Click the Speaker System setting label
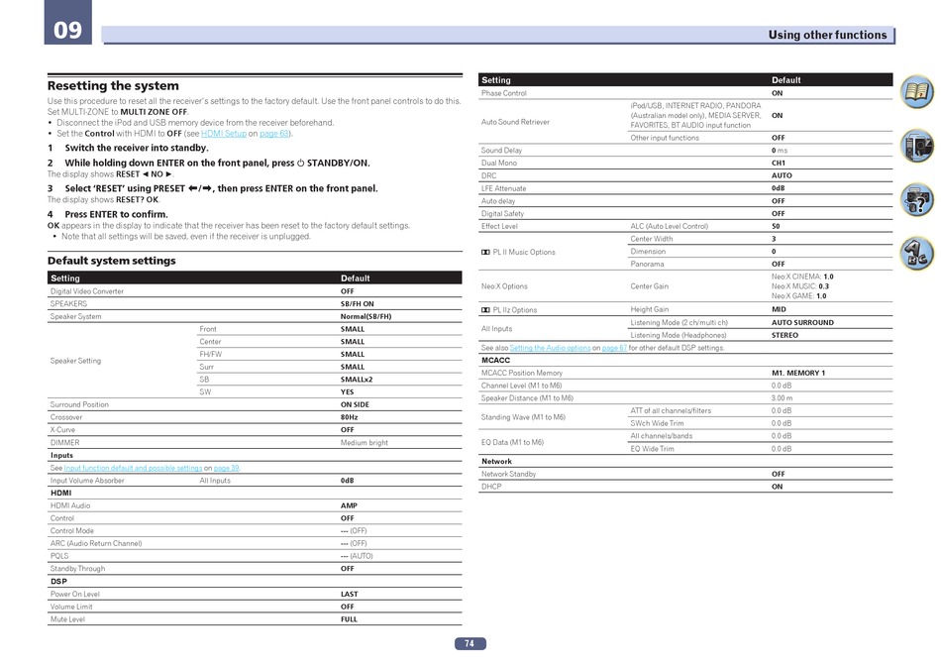 [75, 316]
